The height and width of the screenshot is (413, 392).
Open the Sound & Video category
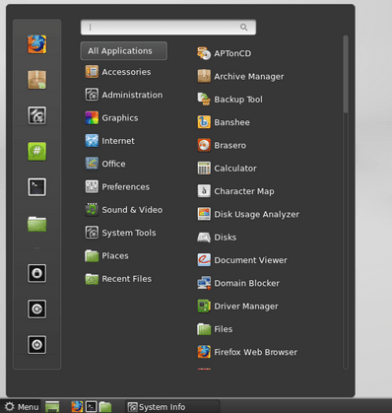click(x=124, y=210)
